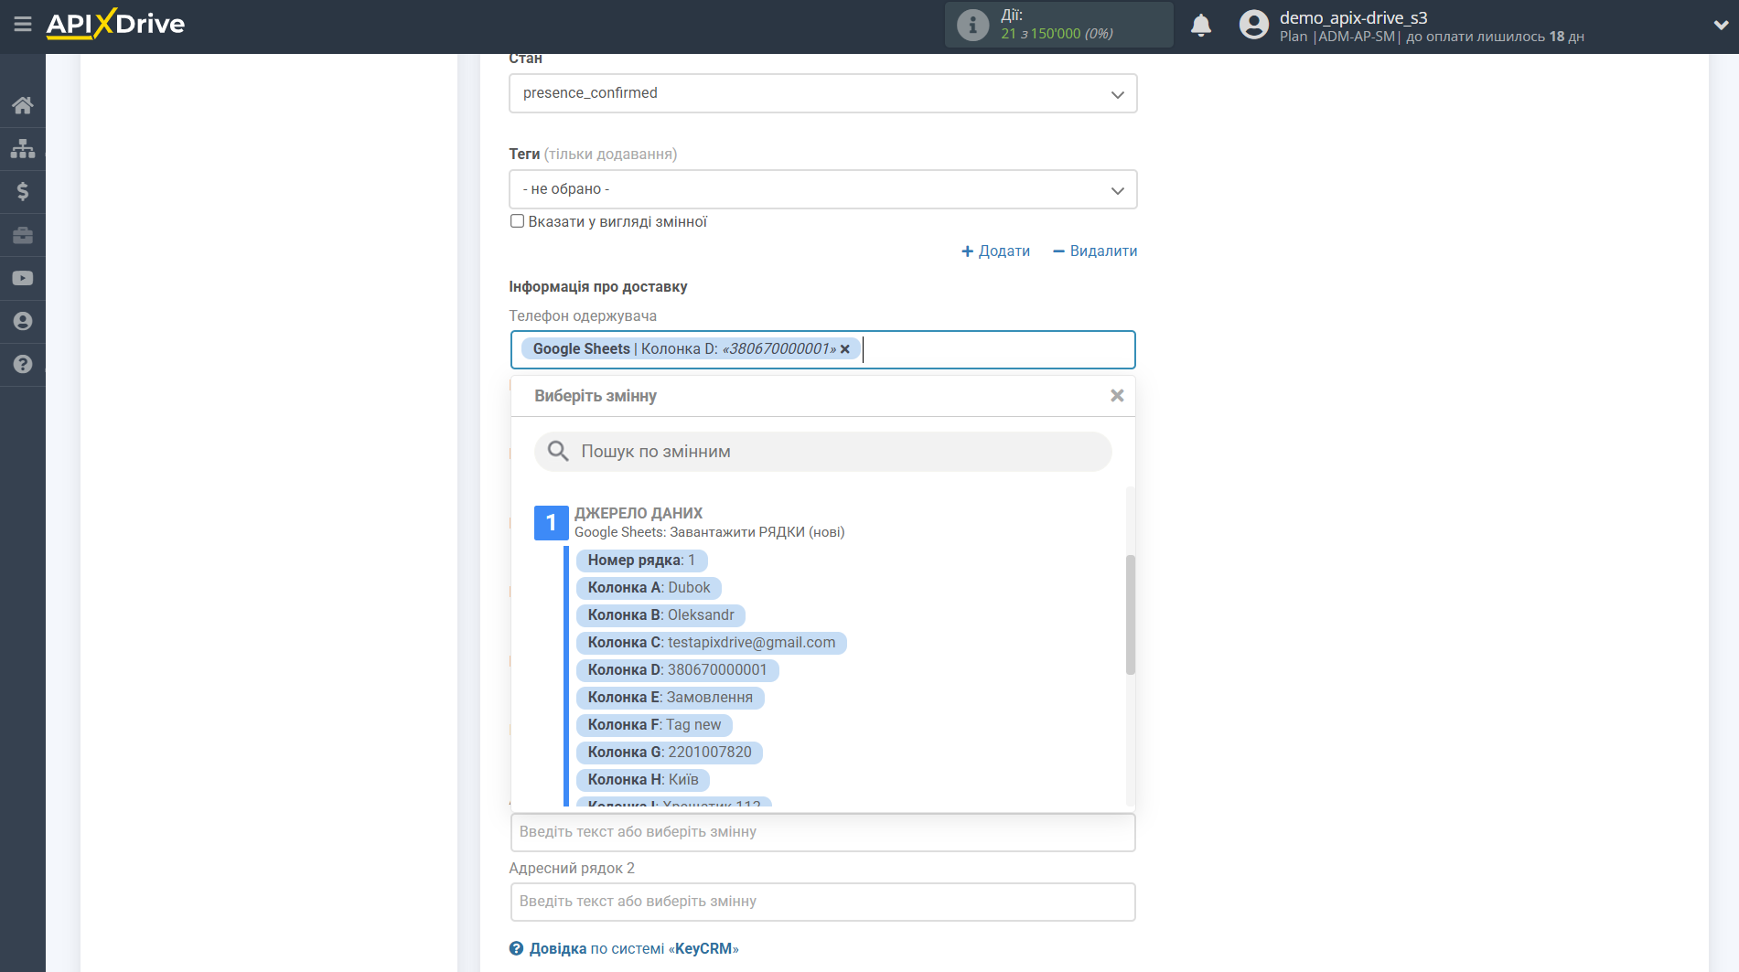1739x972 pixels.
Task: Open the user profile sidebar icon
Action: [23, 321]
